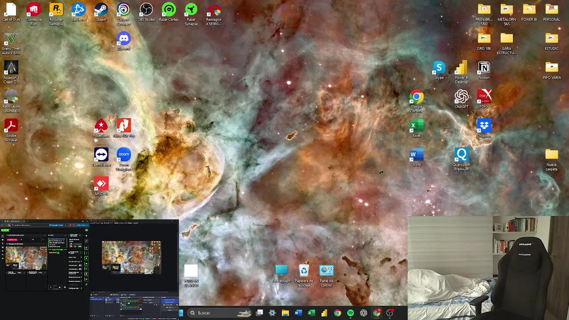Launch Assassin's Creed desktop shortcut
The image size is (569, 320).
pos(11,72)
